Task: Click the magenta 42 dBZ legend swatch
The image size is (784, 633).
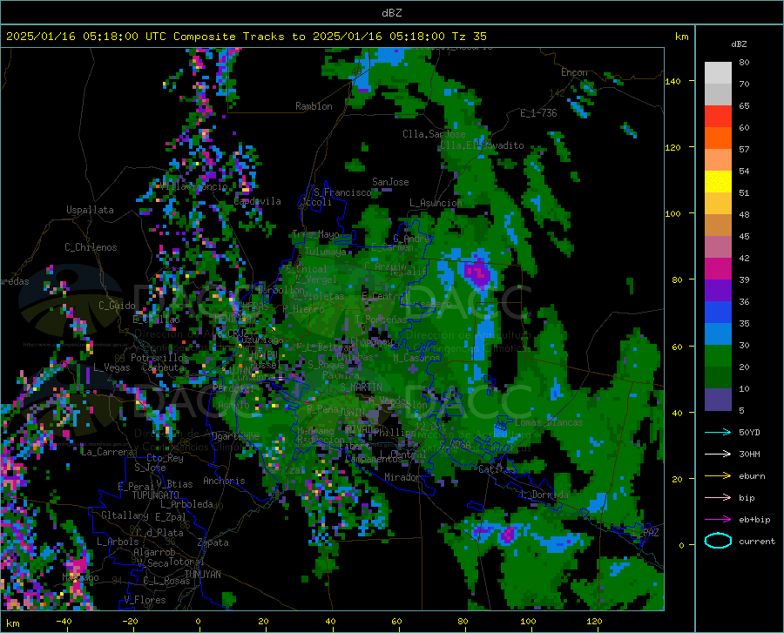Action: coord(718,269)
